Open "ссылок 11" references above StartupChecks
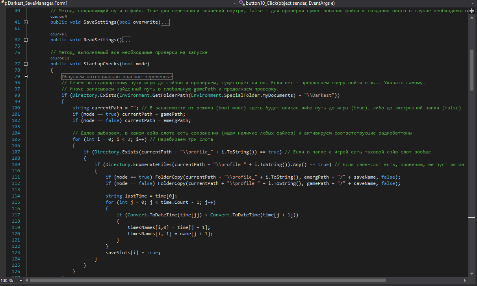Screen dimensions: 477x286 point(60,58)
